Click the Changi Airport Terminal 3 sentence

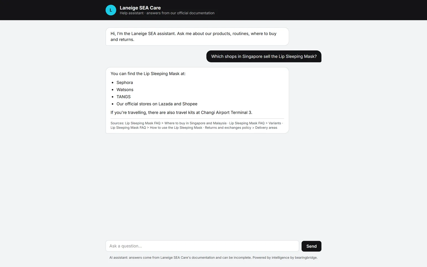coord(181,113)
